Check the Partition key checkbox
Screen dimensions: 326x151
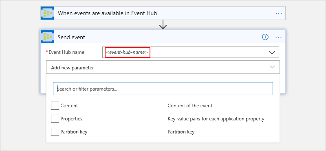tap(55, 132)
